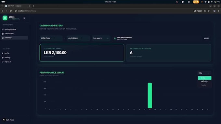Click the QR Registration grid icon
Image resolution: width=221 pixels, height=124 pixels.
coord(3,29)
